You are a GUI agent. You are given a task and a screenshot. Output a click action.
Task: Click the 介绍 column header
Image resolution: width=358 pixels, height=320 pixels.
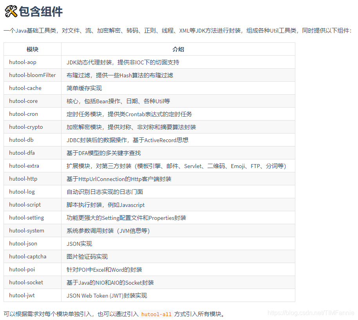(x=177, y=49)
